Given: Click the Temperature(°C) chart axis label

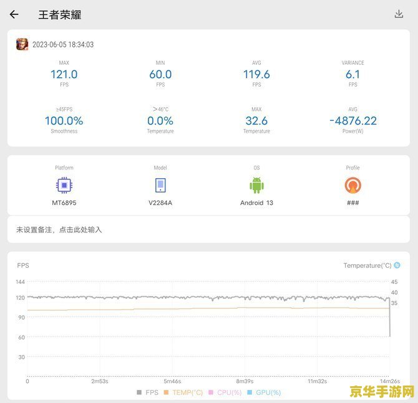Looking at the screenshot, I should pos(367,265).
